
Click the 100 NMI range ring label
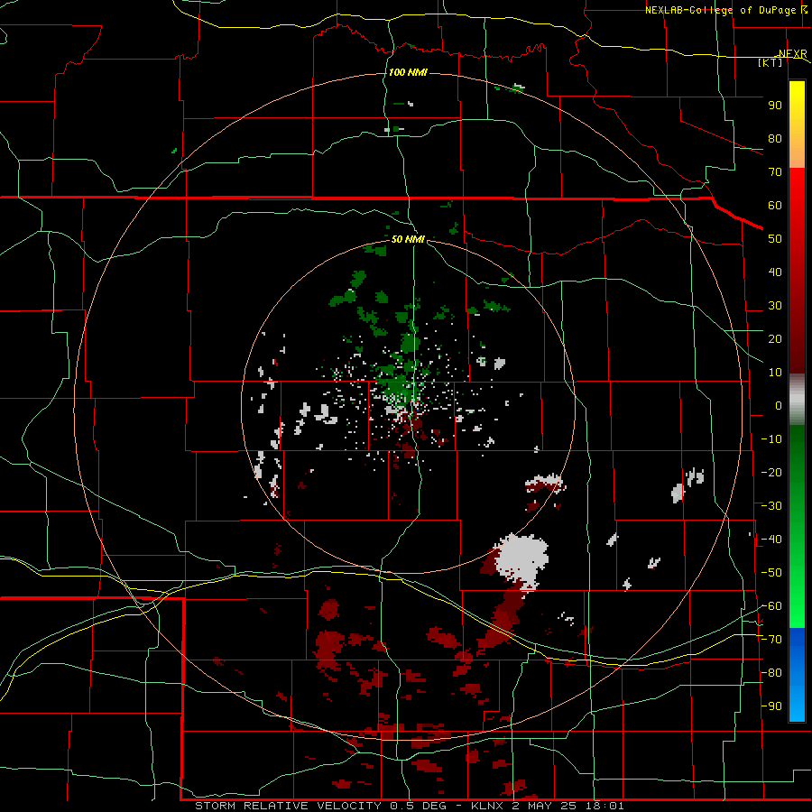pos(408,72)
